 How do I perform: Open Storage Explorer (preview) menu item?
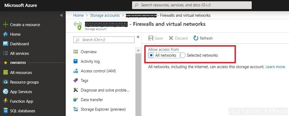[x=99, y=109]
